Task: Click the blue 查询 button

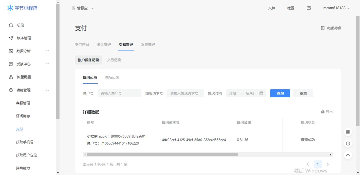Action: coord(280,93)
